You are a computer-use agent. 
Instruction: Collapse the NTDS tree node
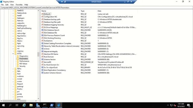13,54
